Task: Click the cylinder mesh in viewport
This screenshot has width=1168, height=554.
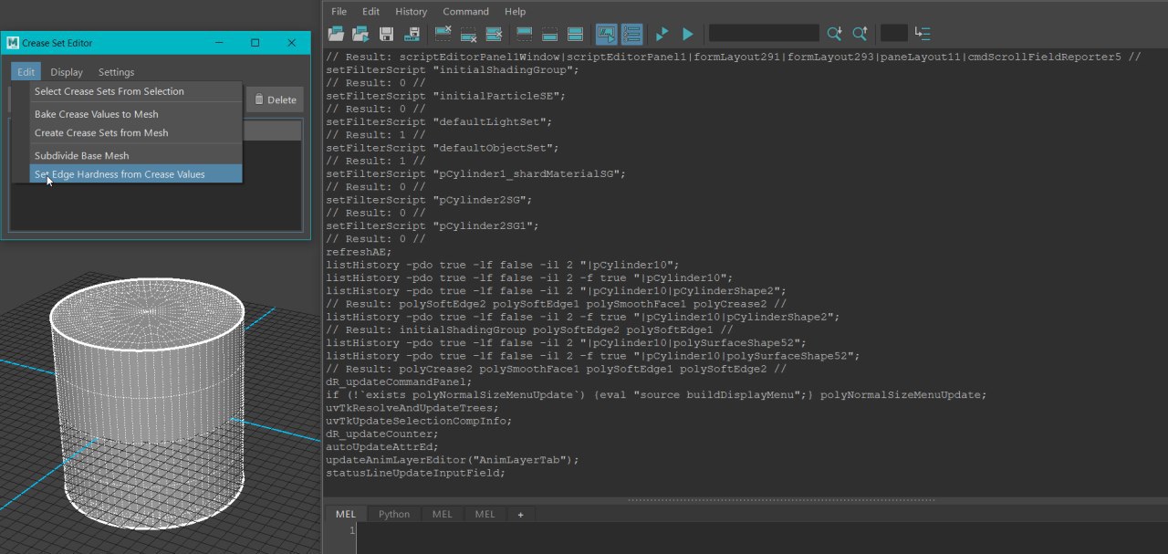Action: point(147,402)
